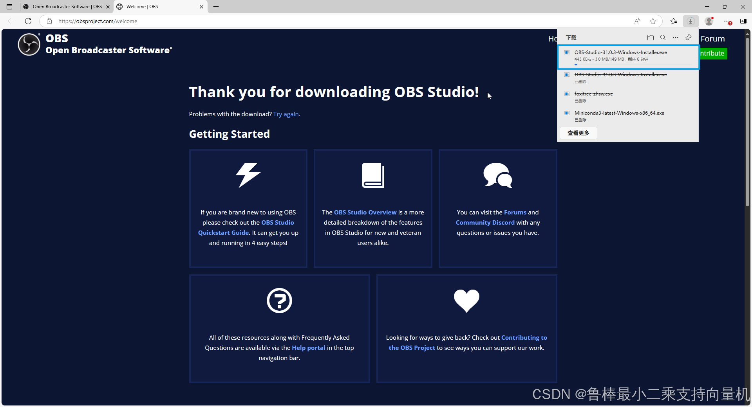The height and width of the screenshot is (407, 752).
Task: Click the Miniconda3 installer file icon
Action: (566, 113)
